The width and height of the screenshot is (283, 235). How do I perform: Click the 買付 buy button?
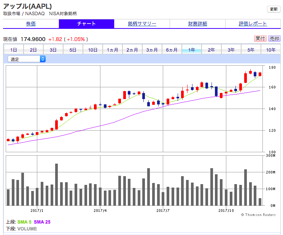260,39
